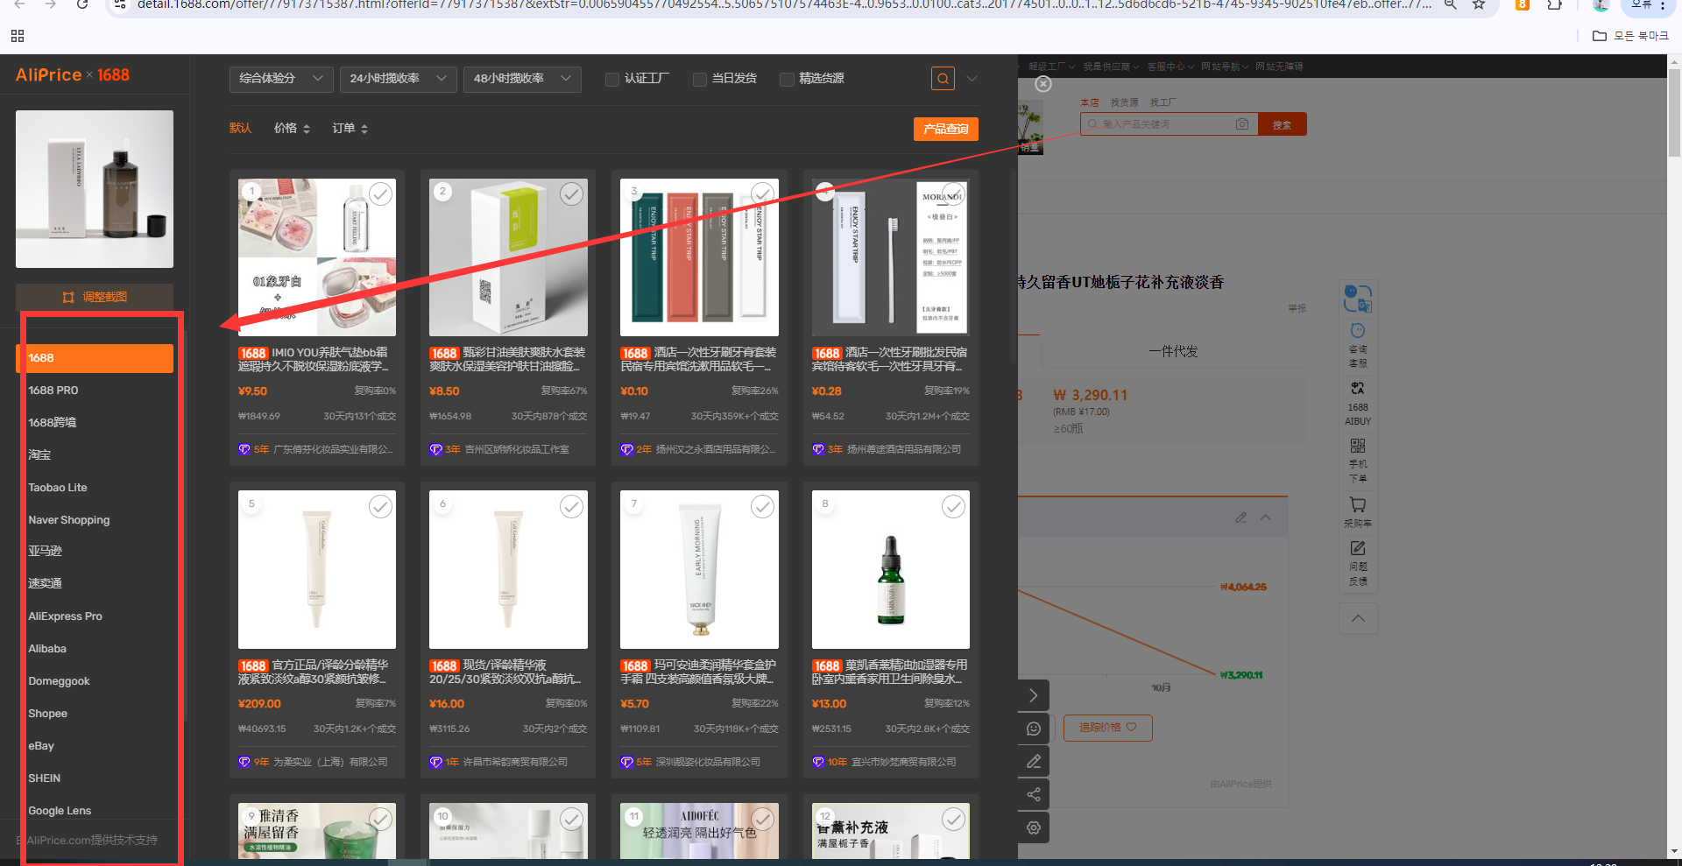Image resolution: width=1682 pixels, height=866 pixels.
Task: Click the source product thumbnail in the AliPrice sidebar
Action: pos(95,189)
